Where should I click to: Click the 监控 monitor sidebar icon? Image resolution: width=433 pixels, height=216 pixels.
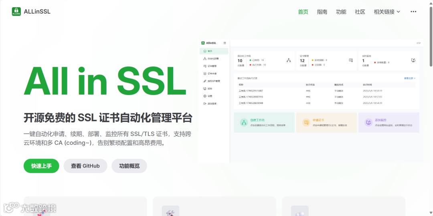(204, 89)
